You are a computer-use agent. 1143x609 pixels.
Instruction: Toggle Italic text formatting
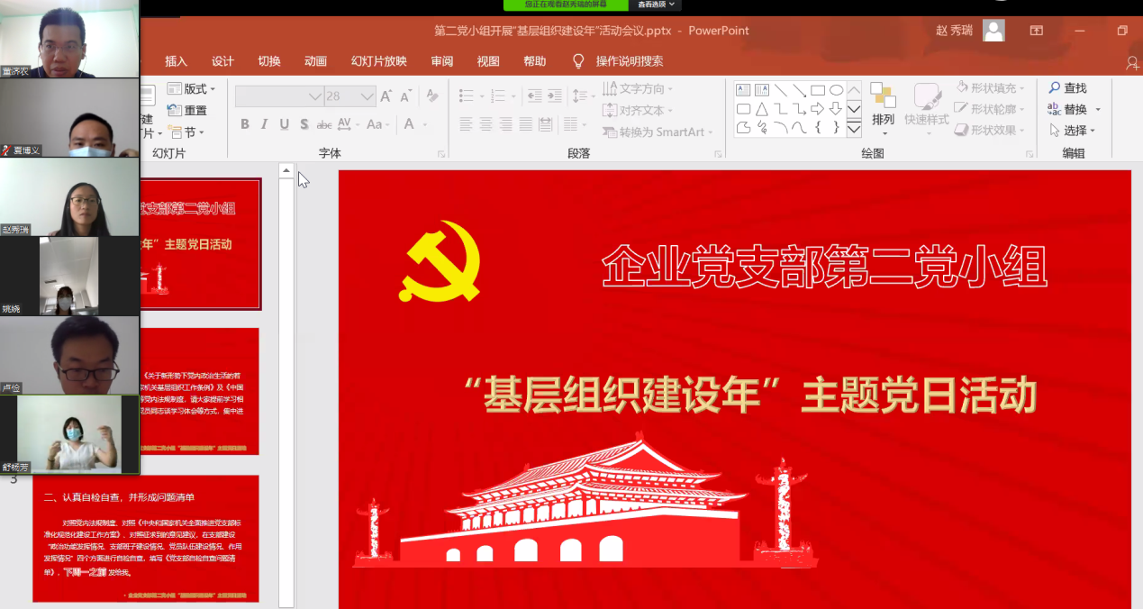pos(265,124)
